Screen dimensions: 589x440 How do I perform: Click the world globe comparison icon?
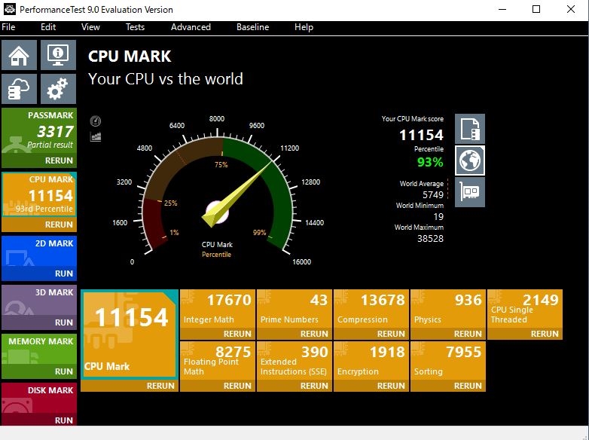point(470,160)
